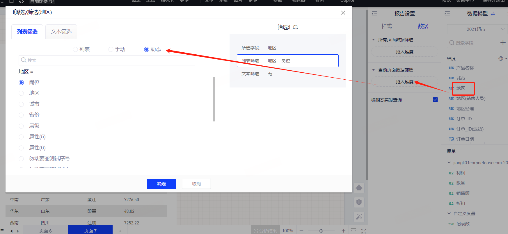Toggle the 编辑态实时查询 checkbox
This screenshot has height=234, width=508.
tap(435, 100)
